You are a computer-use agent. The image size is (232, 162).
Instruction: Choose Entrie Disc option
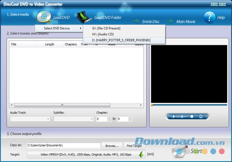[151, 22]
